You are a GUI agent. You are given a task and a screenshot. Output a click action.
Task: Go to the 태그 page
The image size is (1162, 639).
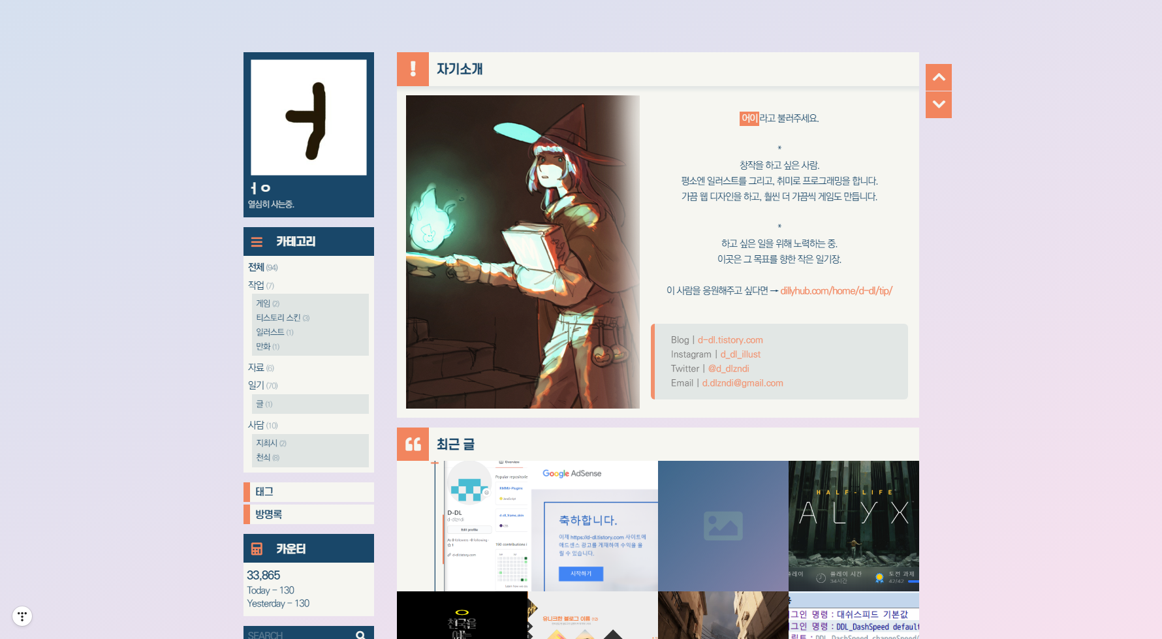coord(309,492)
